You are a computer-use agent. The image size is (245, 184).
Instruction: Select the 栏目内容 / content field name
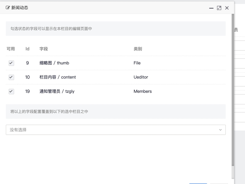tap(58, 77)
